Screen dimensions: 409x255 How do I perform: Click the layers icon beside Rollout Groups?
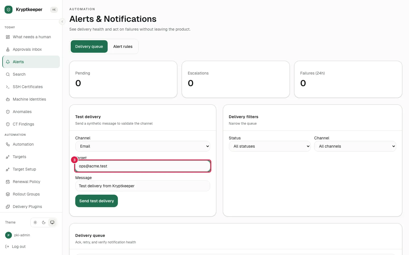coord(8,194)
